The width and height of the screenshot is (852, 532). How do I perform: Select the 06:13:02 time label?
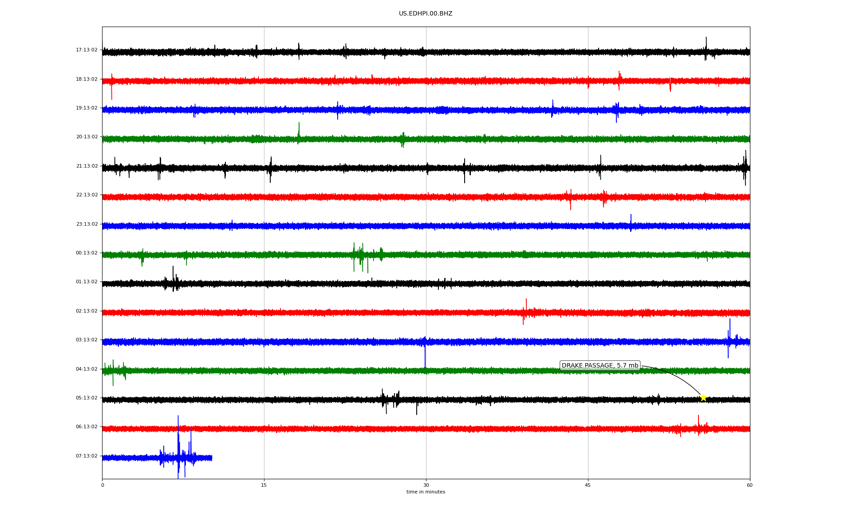(x=87, y=427)
